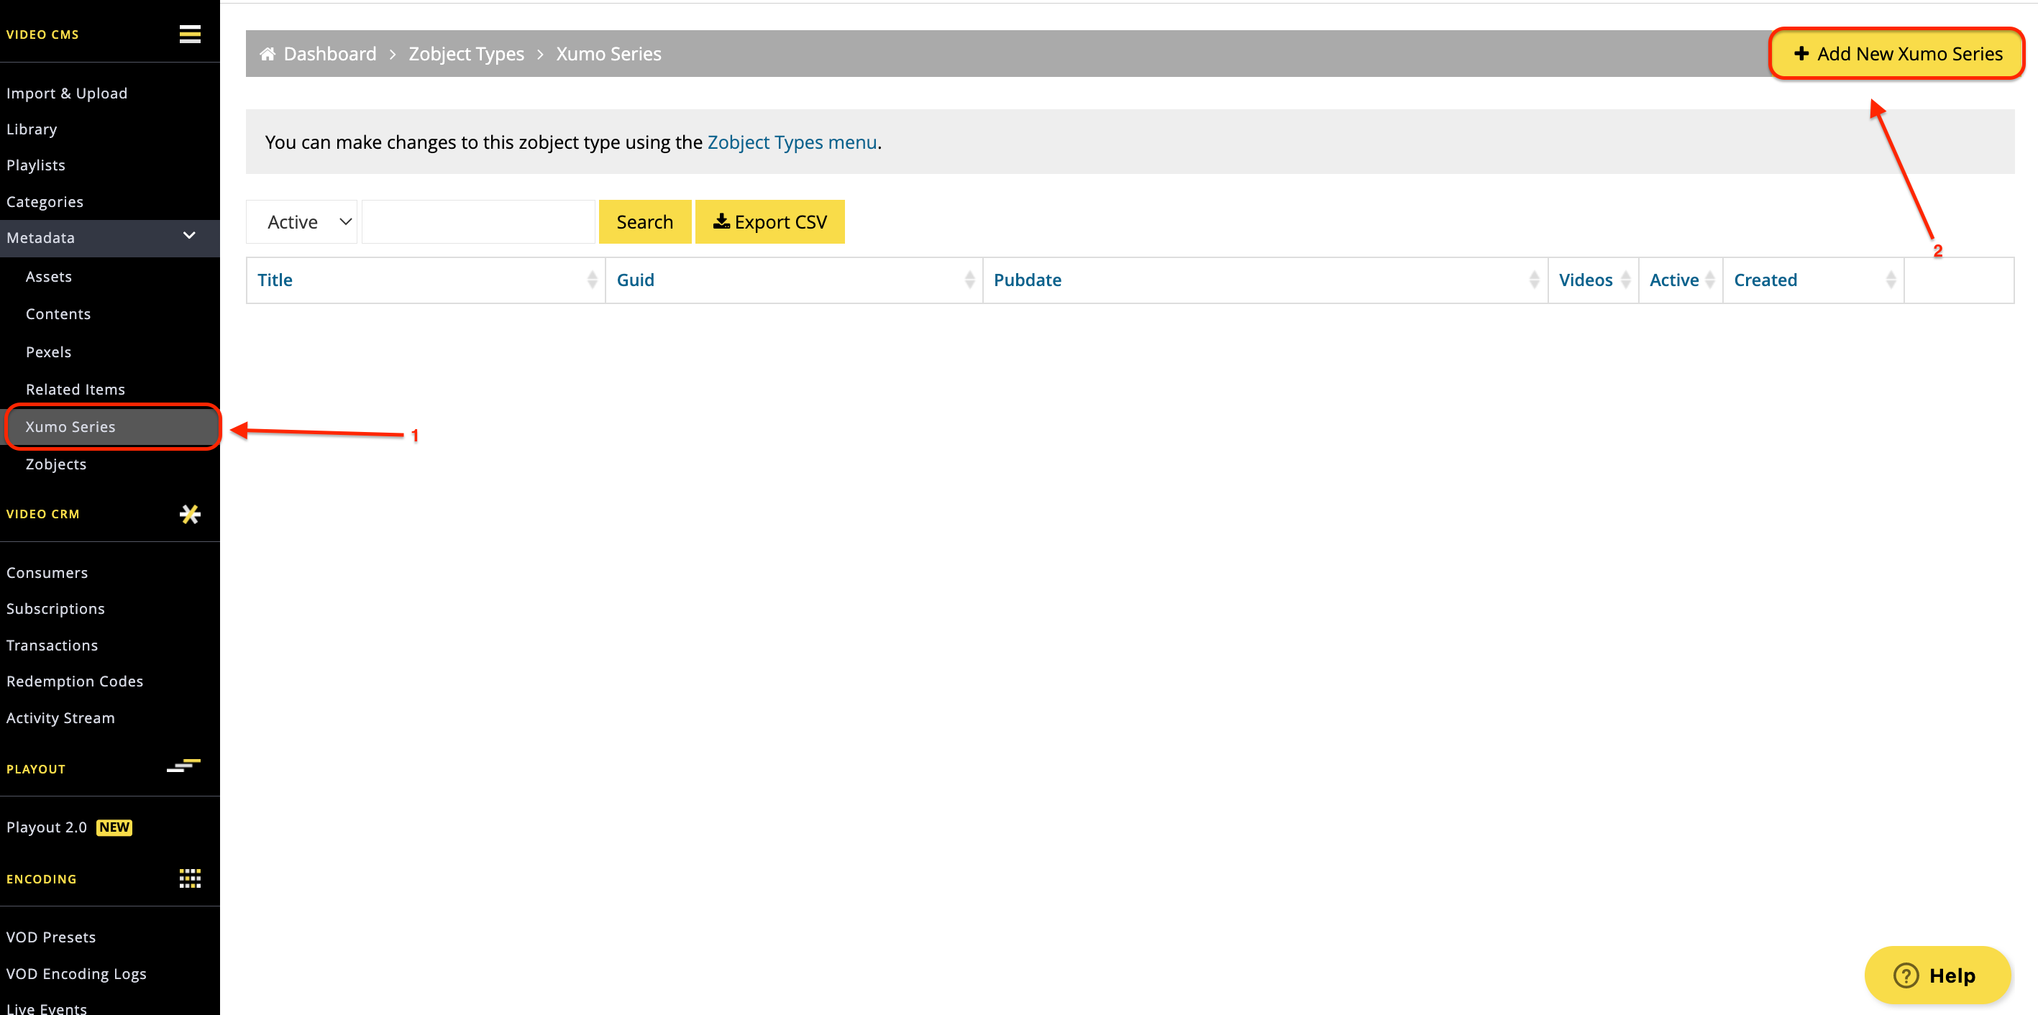Click the Encoding grid icon

tap(190, 878)
